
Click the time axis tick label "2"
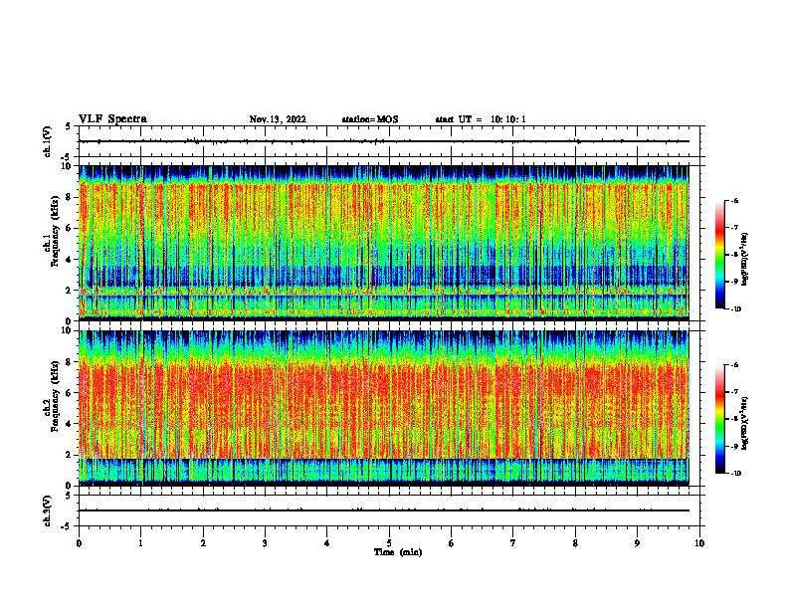[203, 543]
